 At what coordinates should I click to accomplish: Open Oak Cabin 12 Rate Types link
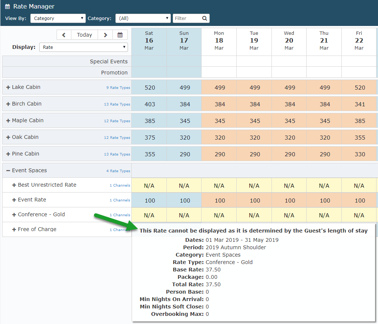pos(117,138)
